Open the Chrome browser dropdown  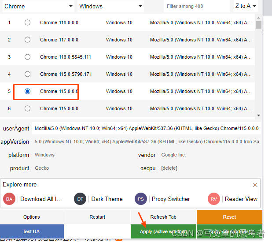tap(38, 6)
